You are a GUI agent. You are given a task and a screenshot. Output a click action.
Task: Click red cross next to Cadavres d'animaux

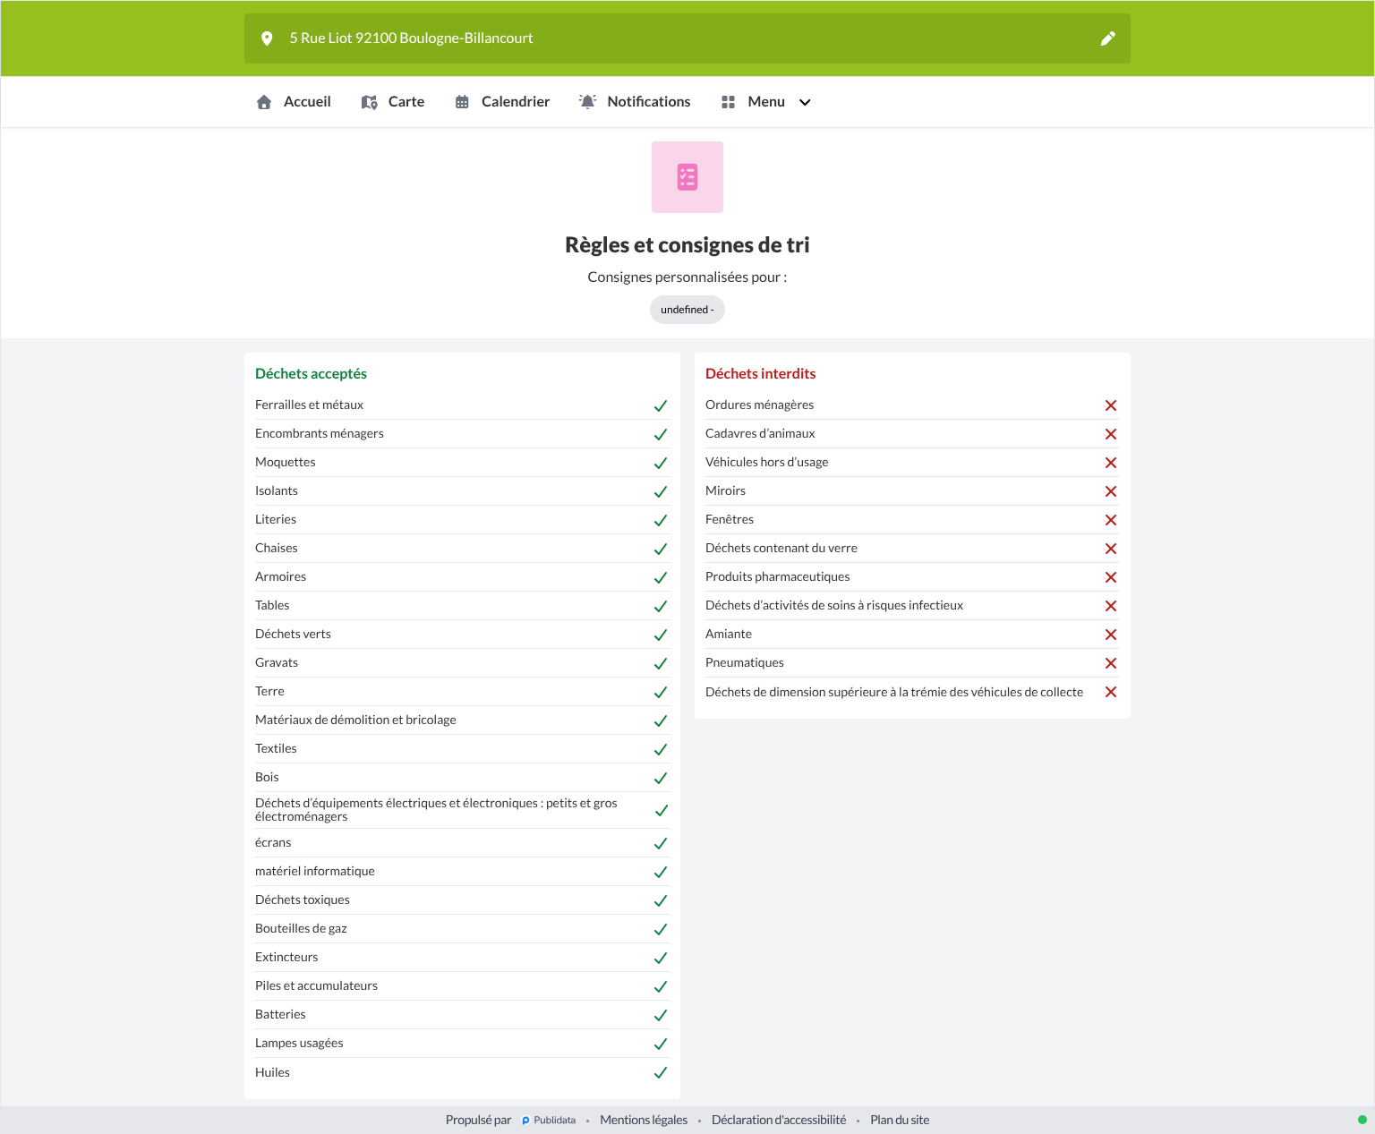point(1111,434)
